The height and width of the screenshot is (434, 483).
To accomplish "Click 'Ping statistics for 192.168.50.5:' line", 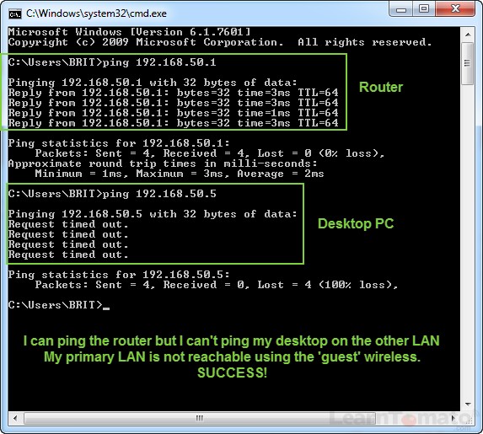I will [119, 275].
